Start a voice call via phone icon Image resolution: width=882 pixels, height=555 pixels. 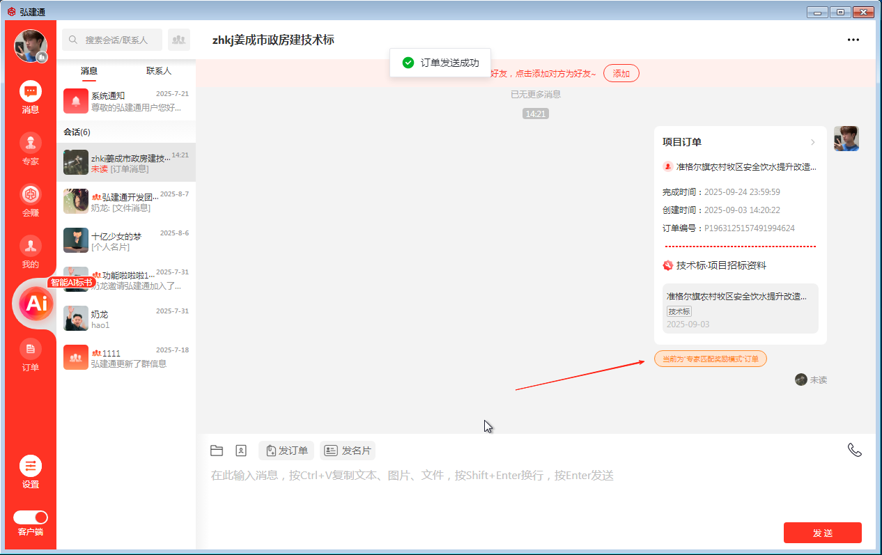click(855, 449)
